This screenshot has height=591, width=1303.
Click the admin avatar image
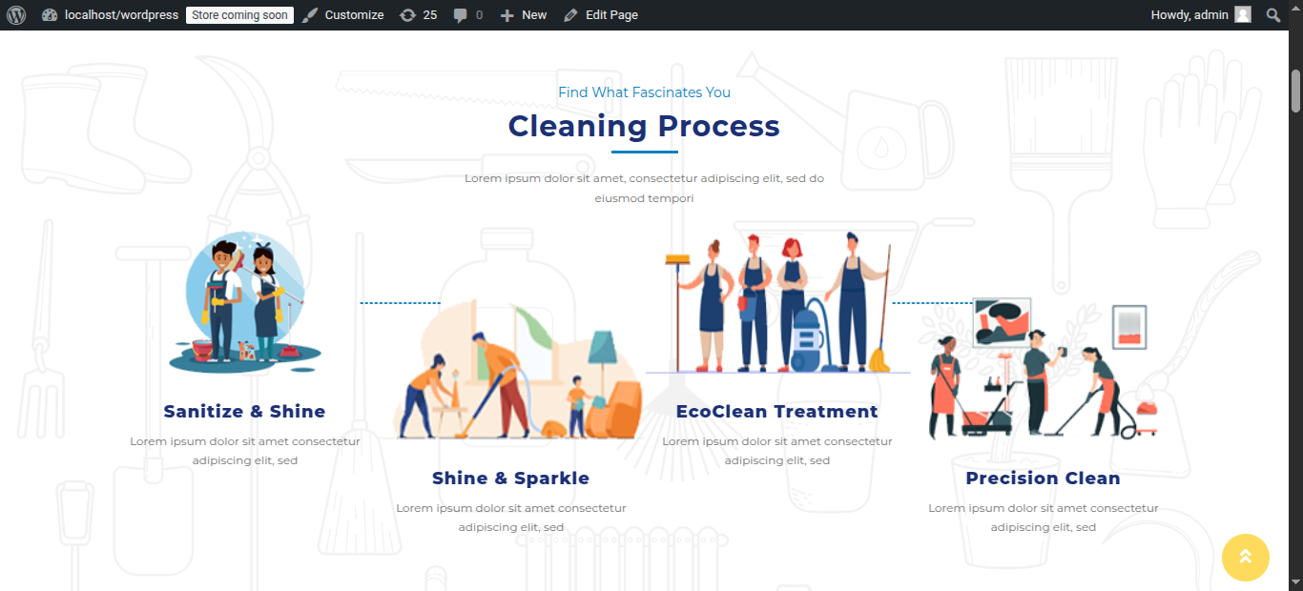point(1242,15)
